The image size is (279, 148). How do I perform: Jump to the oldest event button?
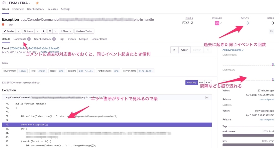(x=174, y=50)
